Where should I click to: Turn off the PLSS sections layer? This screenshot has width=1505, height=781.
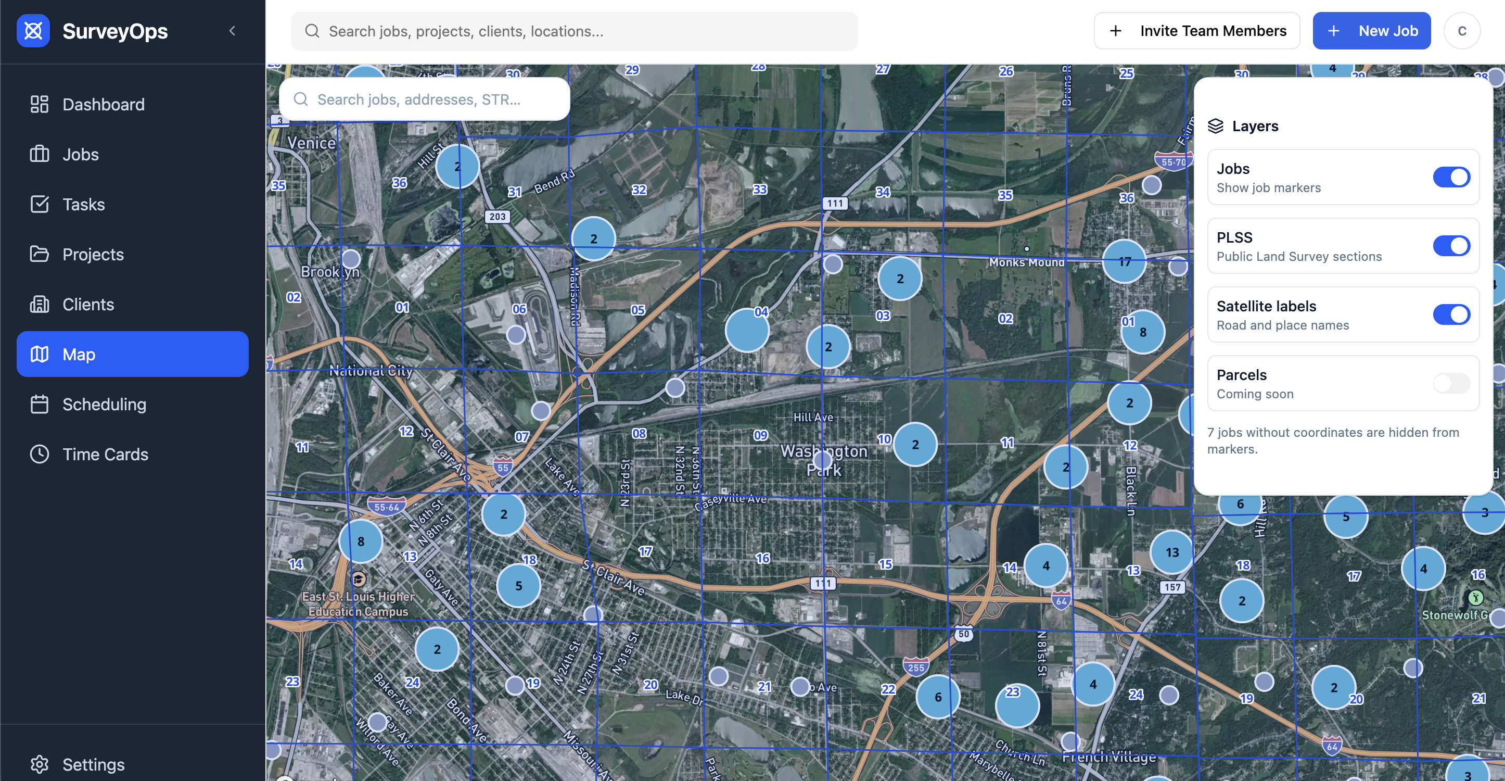(1452, 246)
